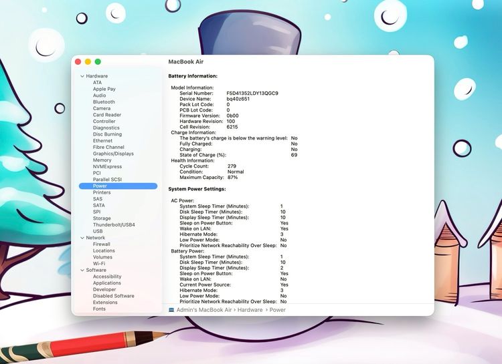Screen dimensions: 502x364
Task: Click Maximum Capacity value 87%
Action: 232,178
